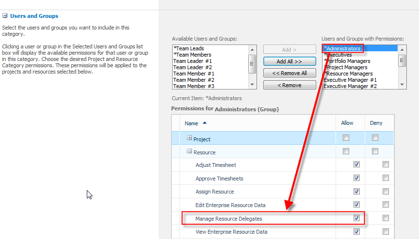The height and width of the screenshot is (239, 419).
Task: Select *Administrators in permissions list
Action: (x=342, y=48)
